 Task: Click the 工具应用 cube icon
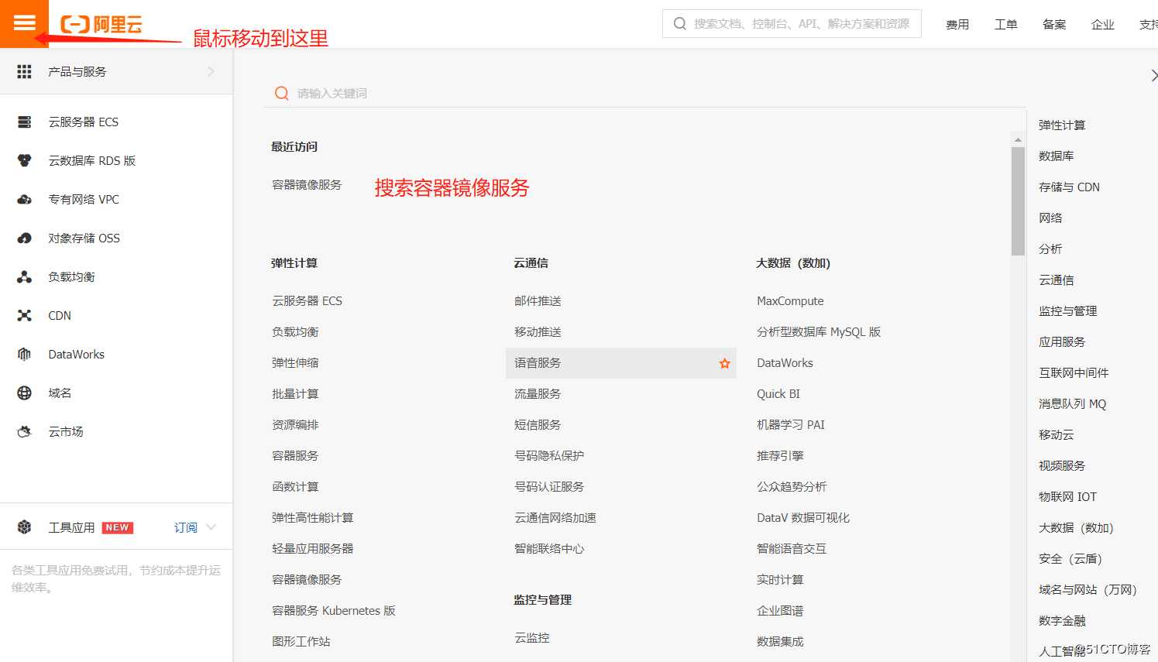pyautogui.click(x=25, y=527)
